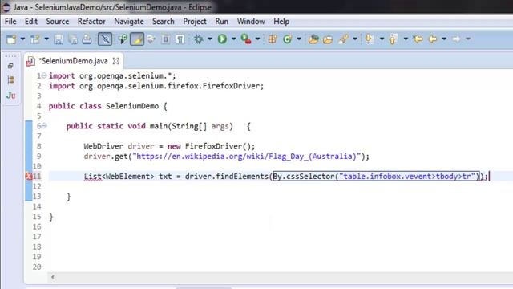Click the Search flashlight icon

(x=343, y=39)
